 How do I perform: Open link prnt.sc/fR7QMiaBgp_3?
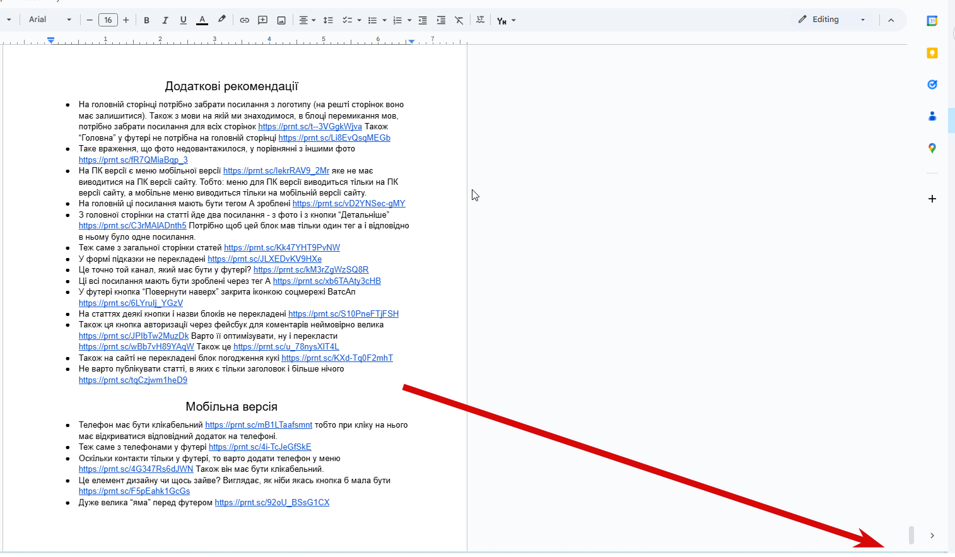[x=133, y=160]
